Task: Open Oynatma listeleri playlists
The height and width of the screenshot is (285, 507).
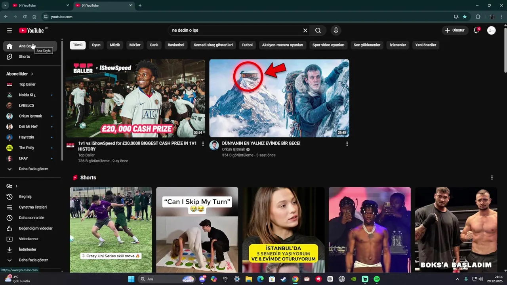Action: tap(30, 207)
